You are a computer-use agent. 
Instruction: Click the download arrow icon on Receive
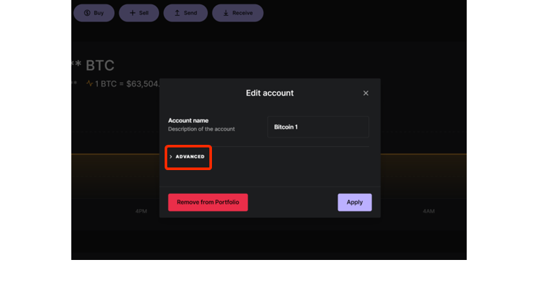[226, 13]
